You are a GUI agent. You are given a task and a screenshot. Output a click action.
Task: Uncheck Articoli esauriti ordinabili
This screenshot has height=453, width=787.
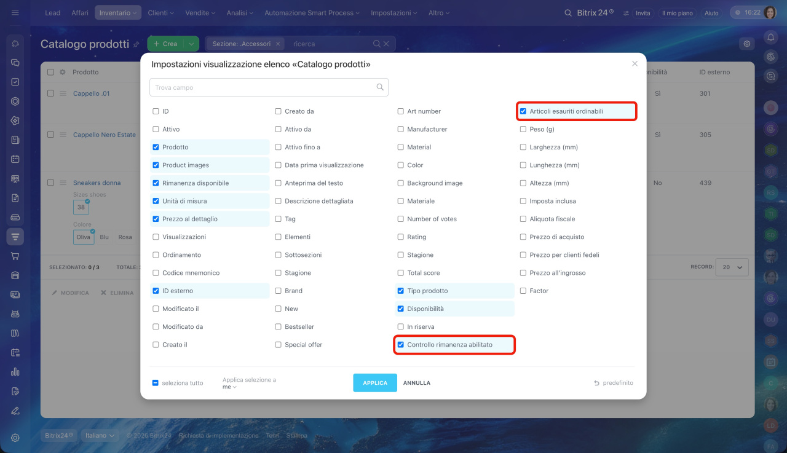[x=523, y=111]
